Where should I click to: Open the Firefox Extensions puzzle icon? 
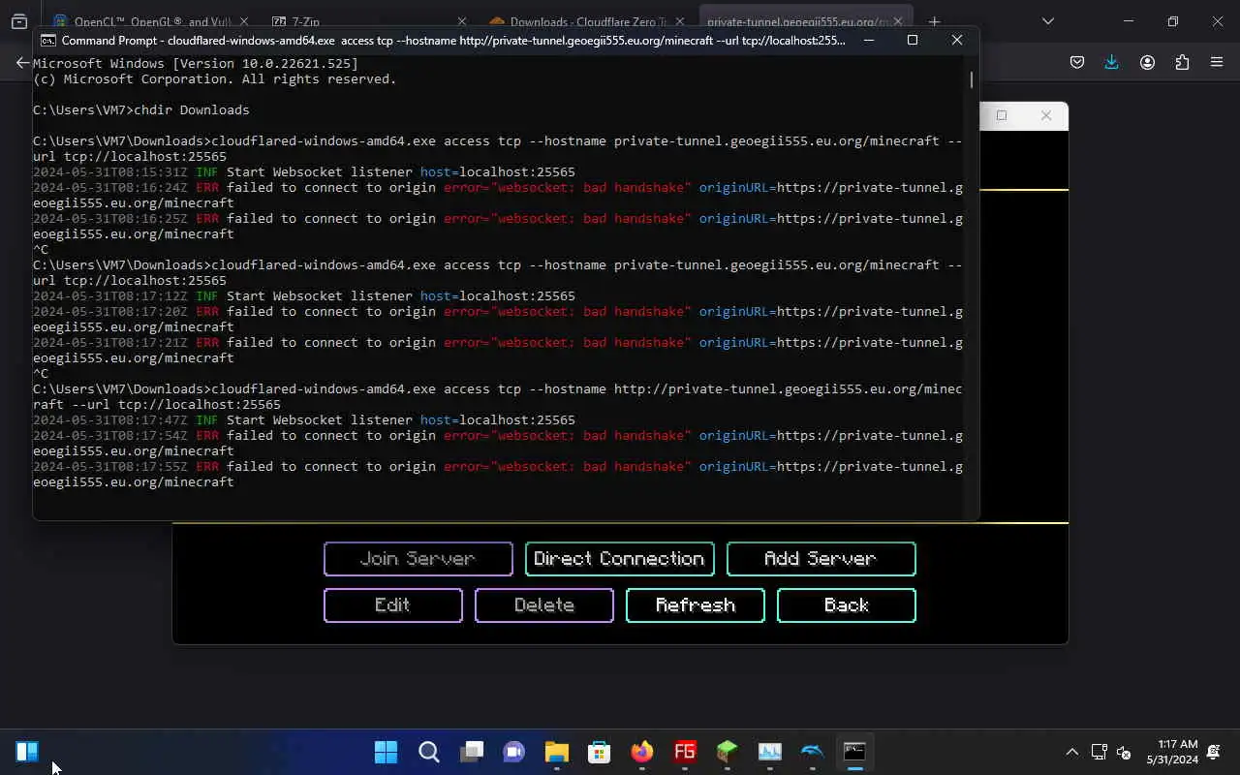[1182, 63]
